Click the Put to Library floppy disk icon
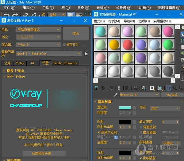Viewport: 184px width, 161px height. pyautogui.click(x=144, y=88)
